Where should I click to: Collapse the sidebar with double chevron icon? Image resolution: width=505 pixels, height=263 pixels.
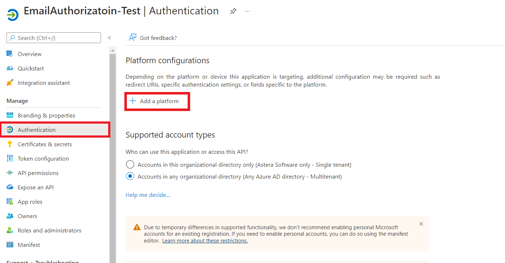[x=109, y=38]
